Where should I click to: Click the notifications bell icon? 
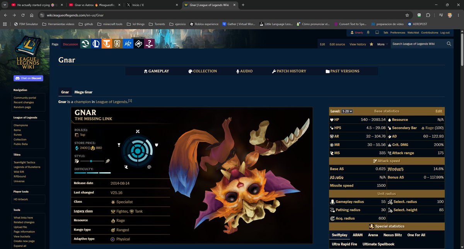(368, 33)
